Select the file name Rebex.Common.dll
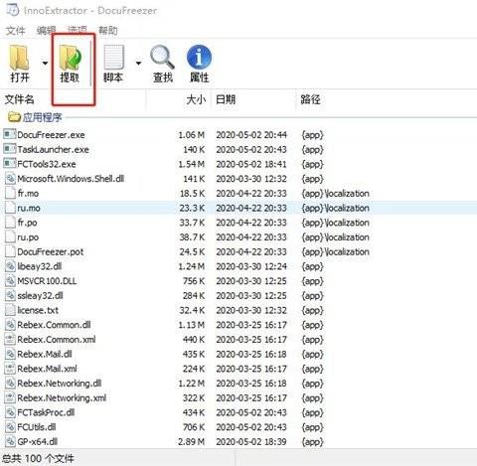The height and width of the screenshot is (466, 477). click(x=54, y=325)
